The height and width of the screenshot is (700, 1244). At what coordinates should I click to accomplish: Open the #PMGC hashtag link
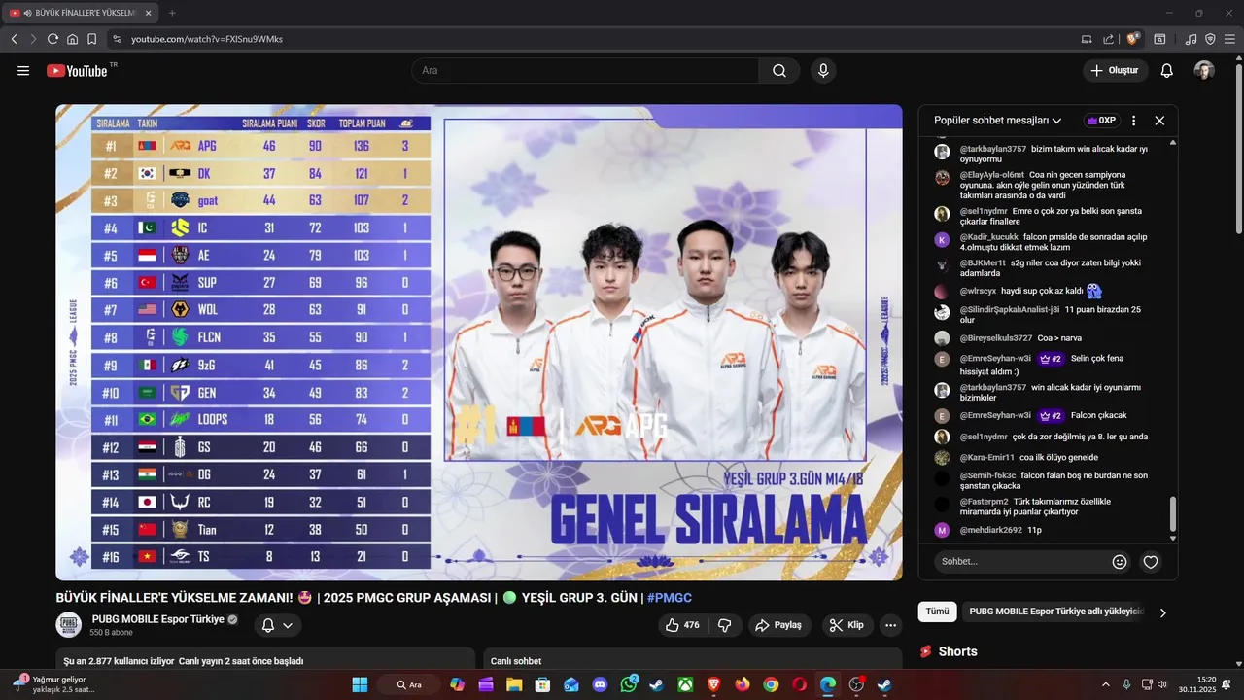click(x=670, y=597)
